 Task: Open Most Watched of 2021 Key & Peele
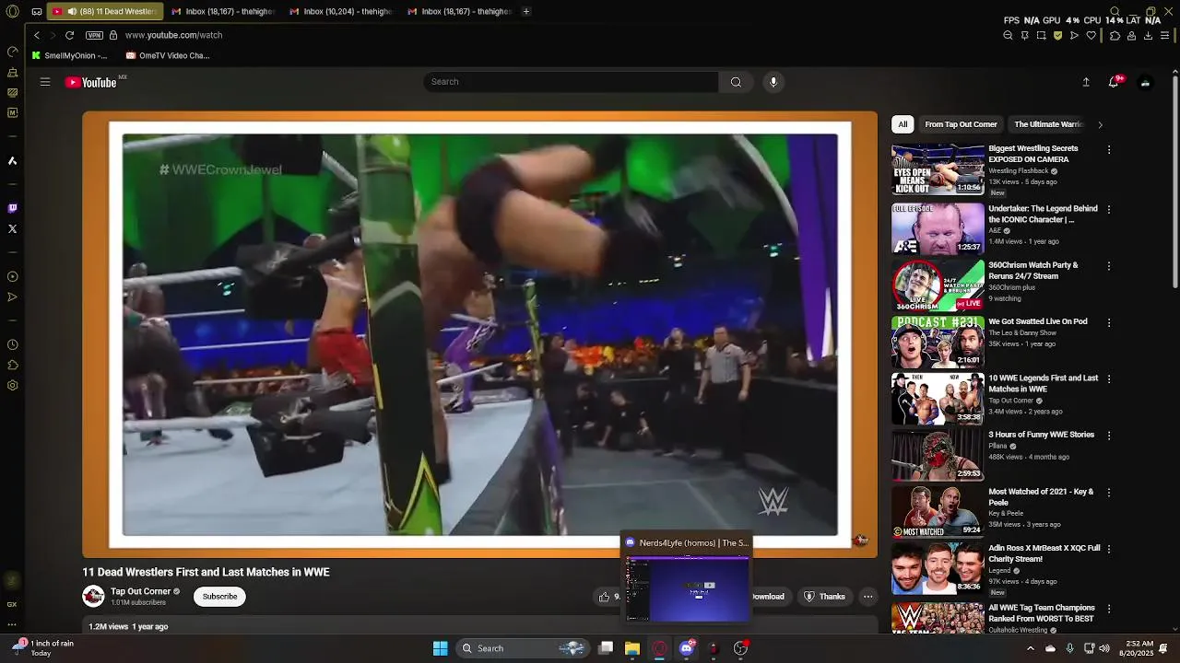(x=1041, y=497)
